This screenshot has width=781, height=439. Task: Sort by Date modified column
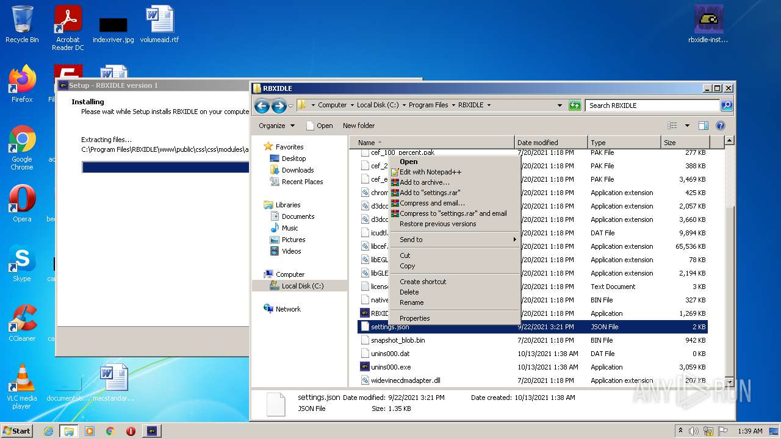pos(551,143)
